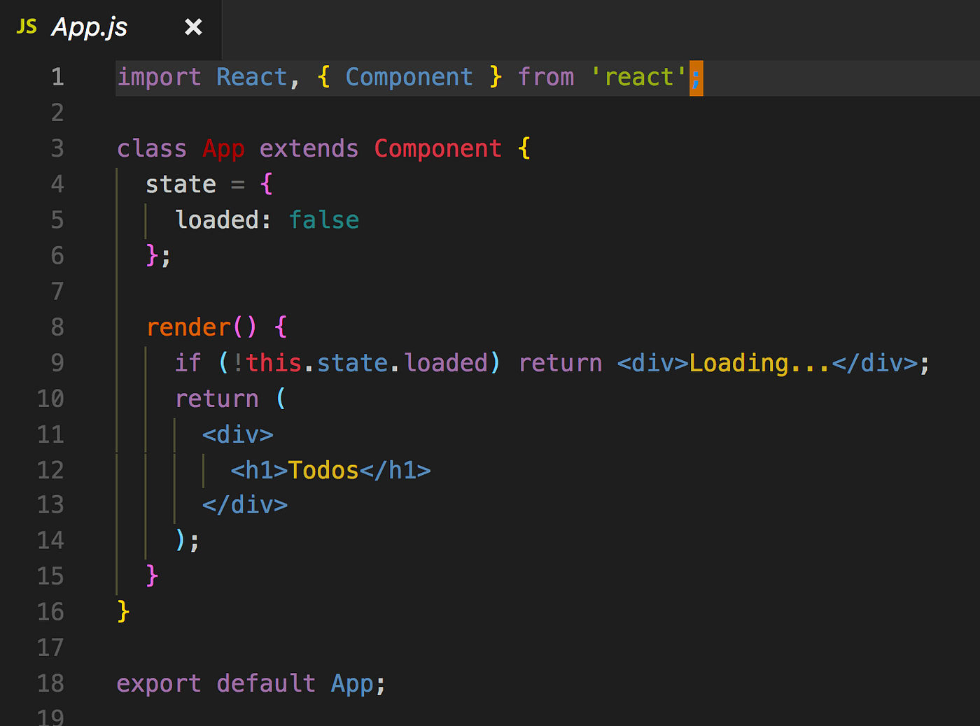Click the closing brace on line 16

click(x=122, y=611)
